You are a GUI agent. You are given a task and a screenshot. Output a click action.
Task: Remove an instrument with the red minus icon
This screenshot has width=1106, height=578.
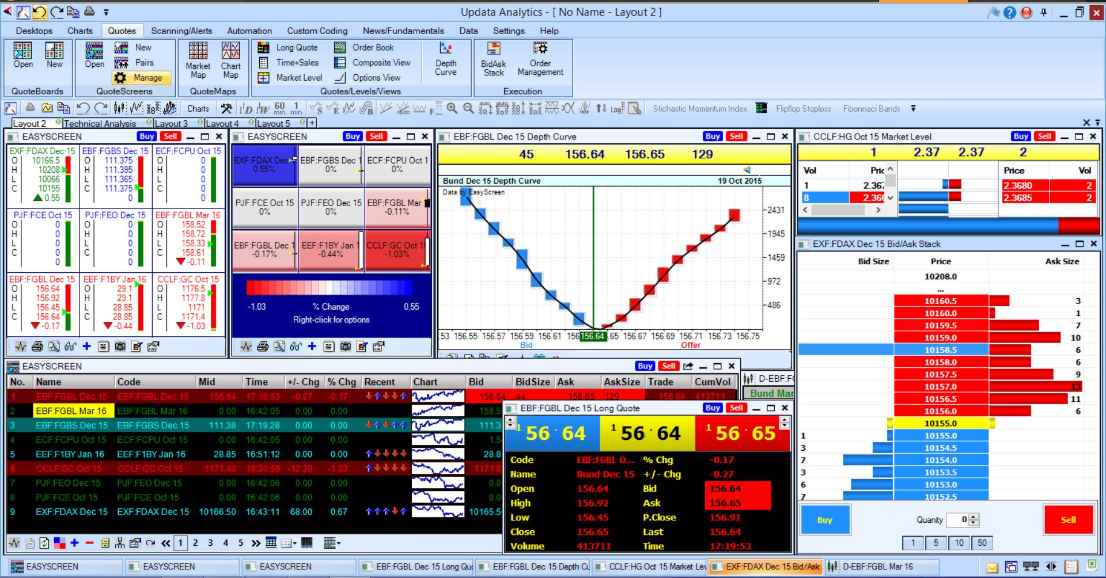click(x=89, y=543)
